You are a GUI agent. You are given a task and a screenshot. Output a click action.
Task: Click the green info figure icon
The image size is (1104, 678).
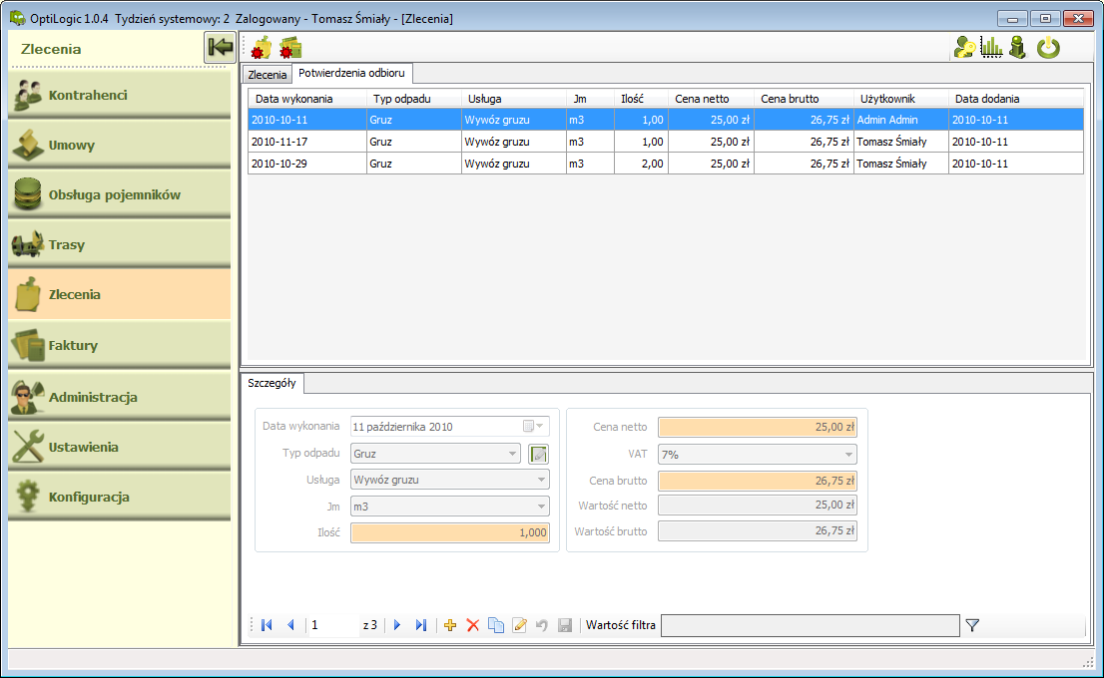tap(1017, 47)
